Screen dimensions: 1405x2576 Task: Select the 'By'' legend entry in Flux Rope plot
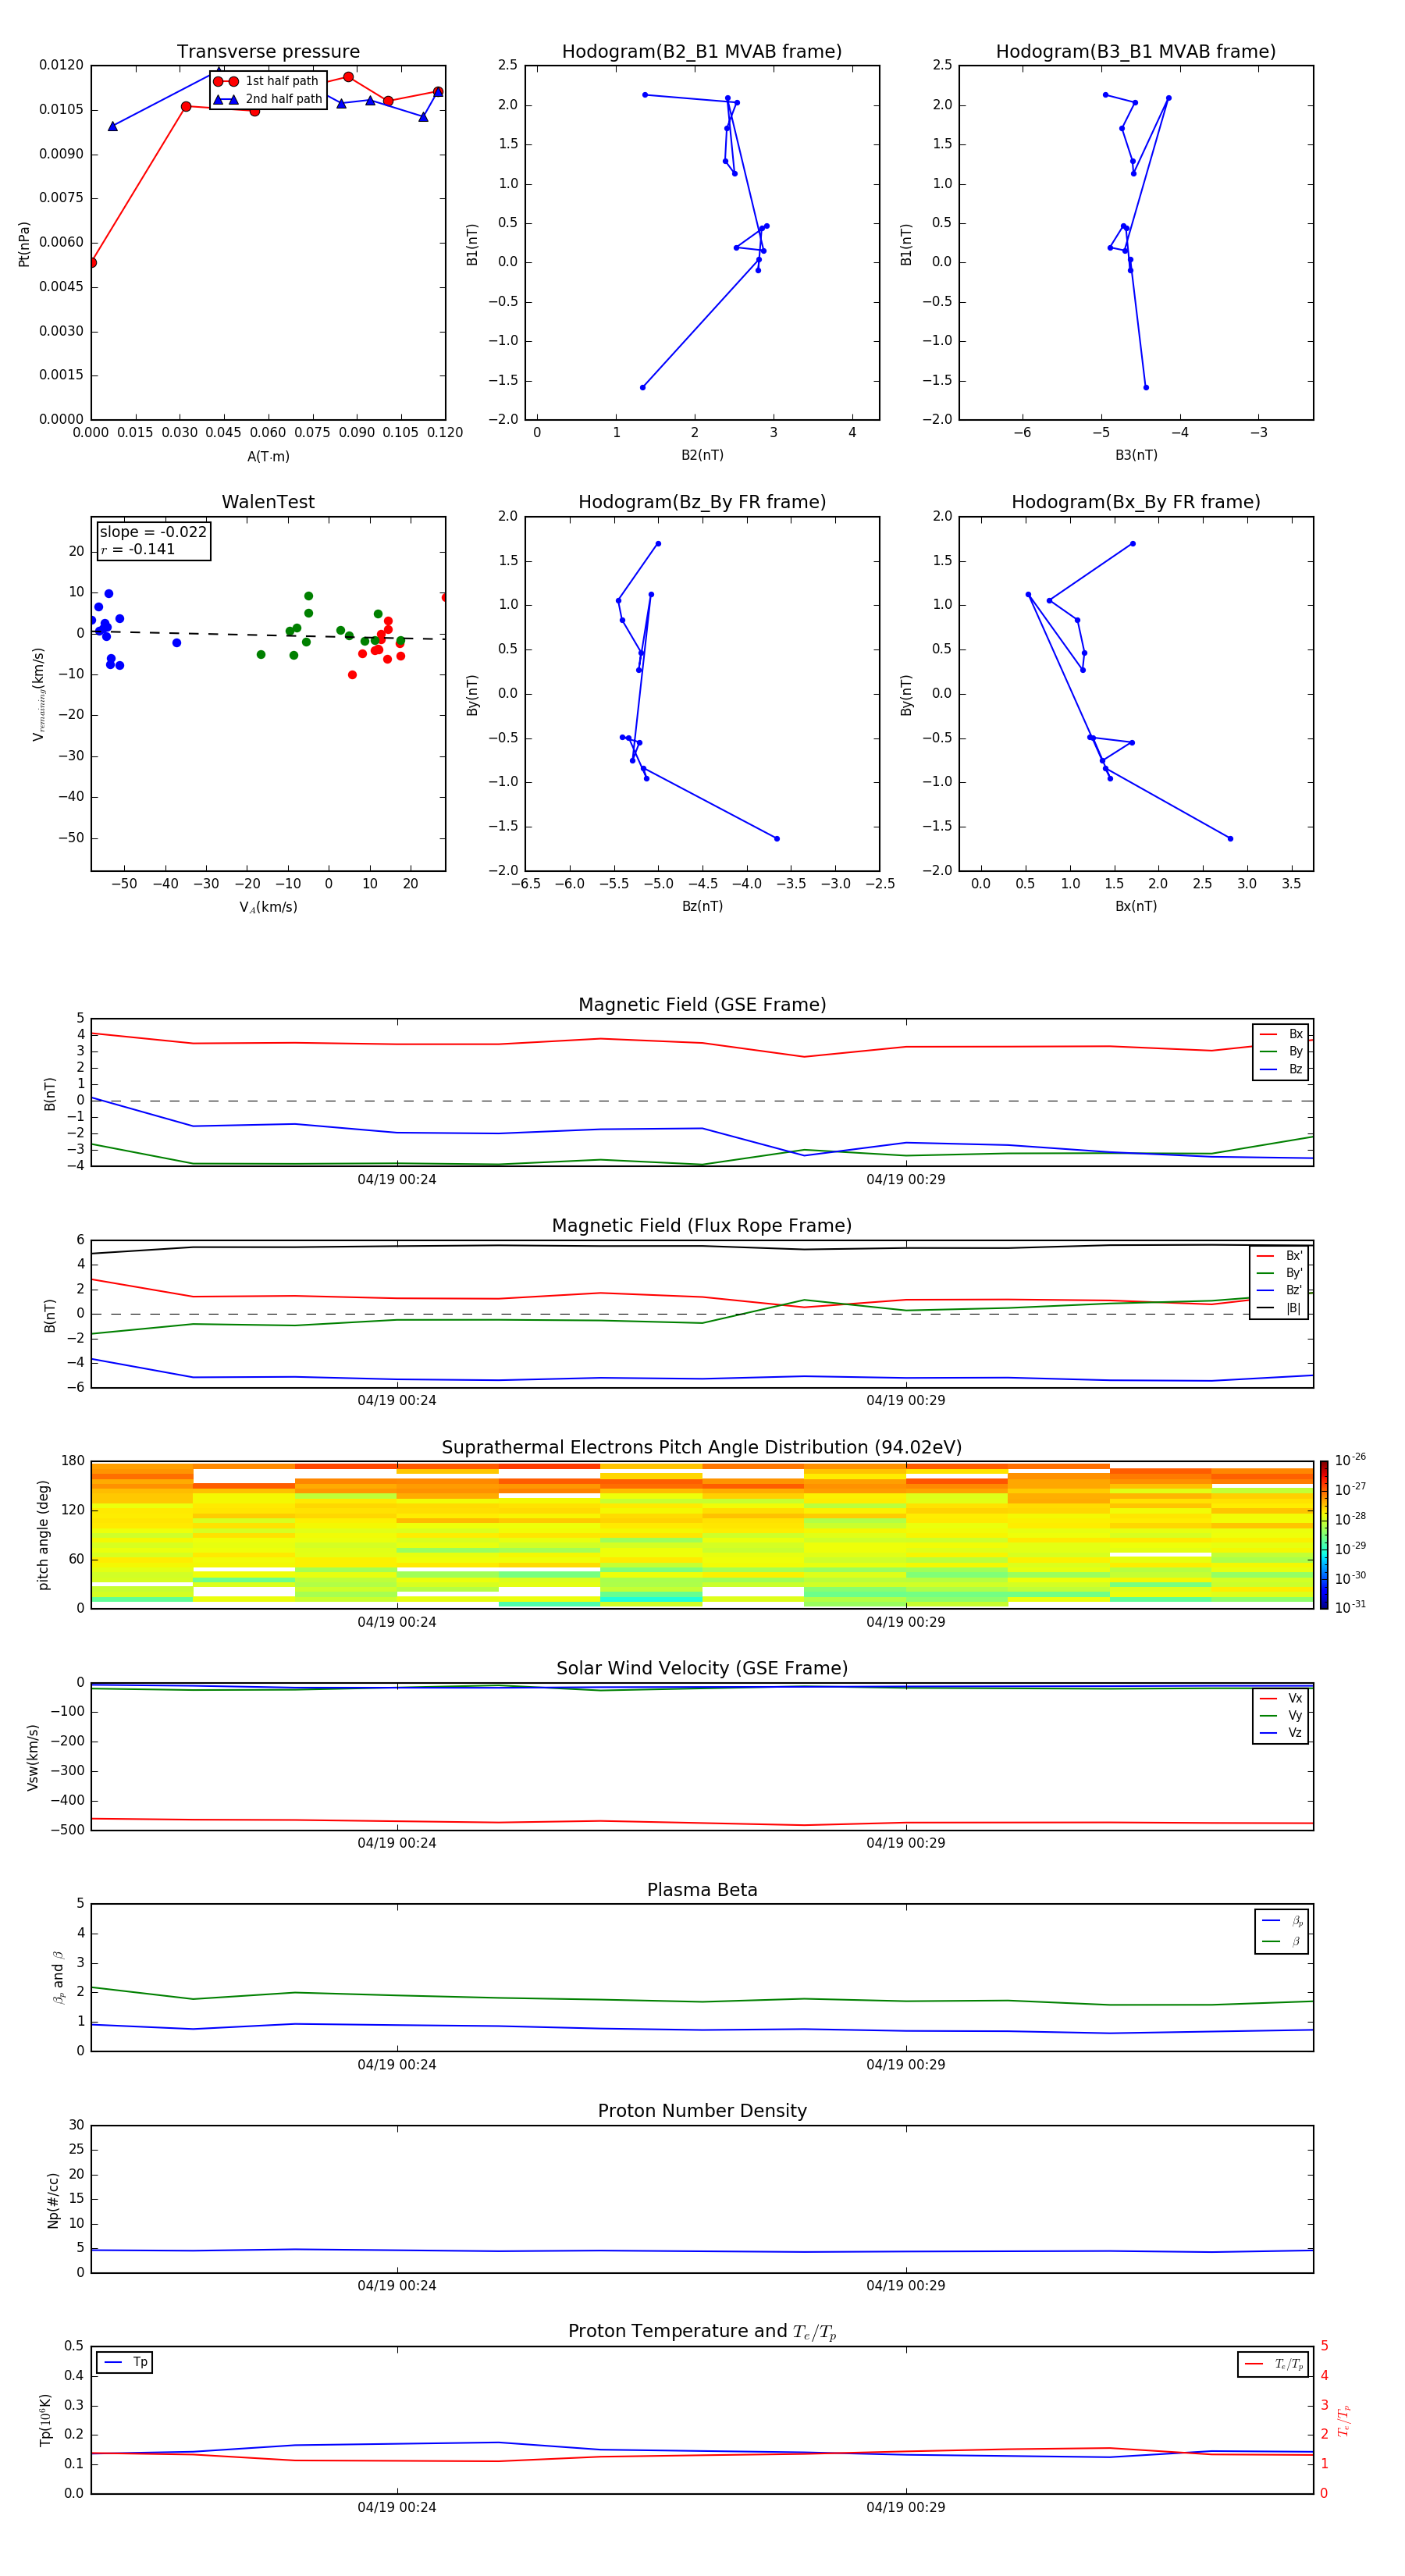point(1279,1273)
